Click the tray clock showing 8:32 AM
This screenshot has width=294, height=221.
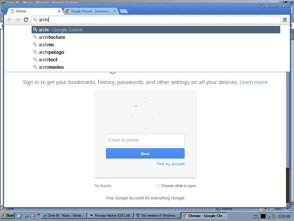284,216
